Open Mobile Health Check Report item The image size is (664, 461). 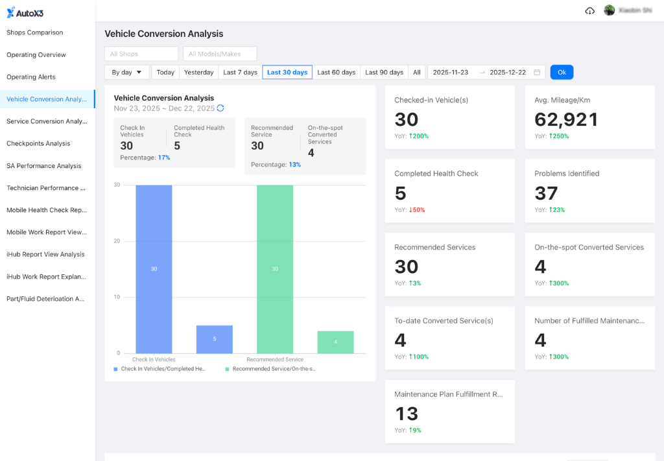[x=47, y=210]
